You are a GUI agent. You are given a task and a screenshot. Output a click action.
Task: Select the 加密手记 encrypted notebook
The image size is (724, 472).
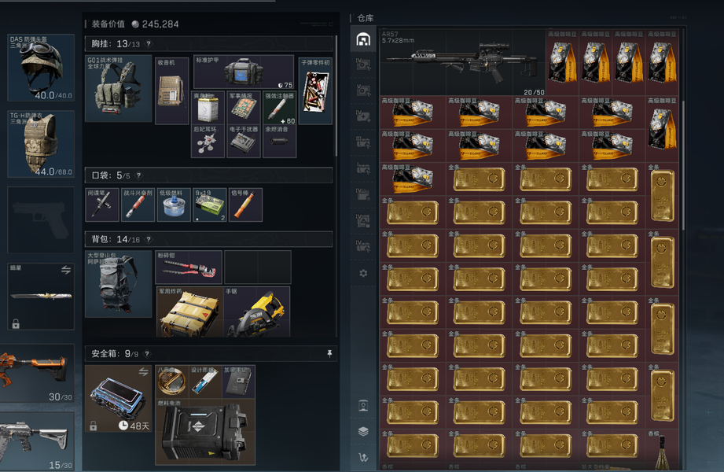(239, 382)
